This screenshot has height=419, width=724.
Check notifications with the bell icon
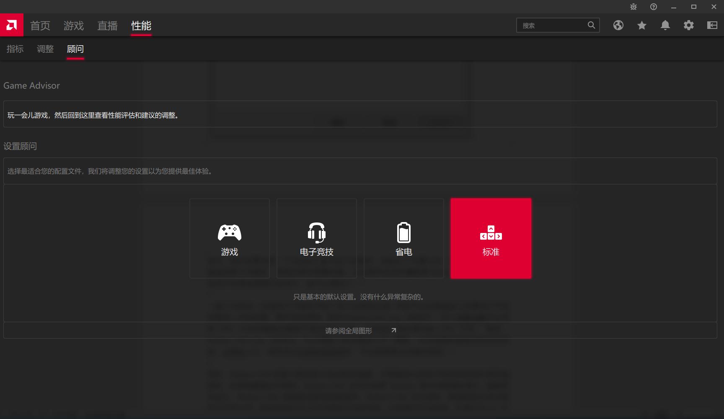coord(665,25)
